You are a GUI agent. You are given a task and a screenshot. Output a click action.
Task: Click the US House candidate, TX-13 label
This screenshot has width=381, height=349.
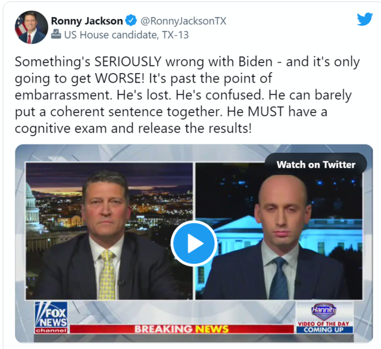pyautogui.click(x=126, y=34)
